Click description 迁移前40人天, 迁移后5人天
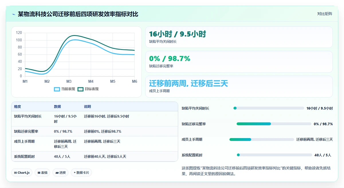The height and width of the screenshot is (188, 344). point(105,157)
